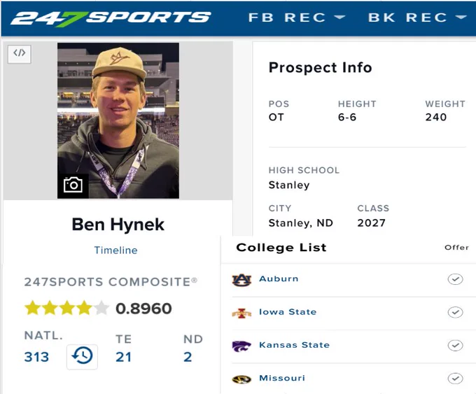Open Ben Hynek's profile photo
The image size is (476, 394).
point(118,120)
